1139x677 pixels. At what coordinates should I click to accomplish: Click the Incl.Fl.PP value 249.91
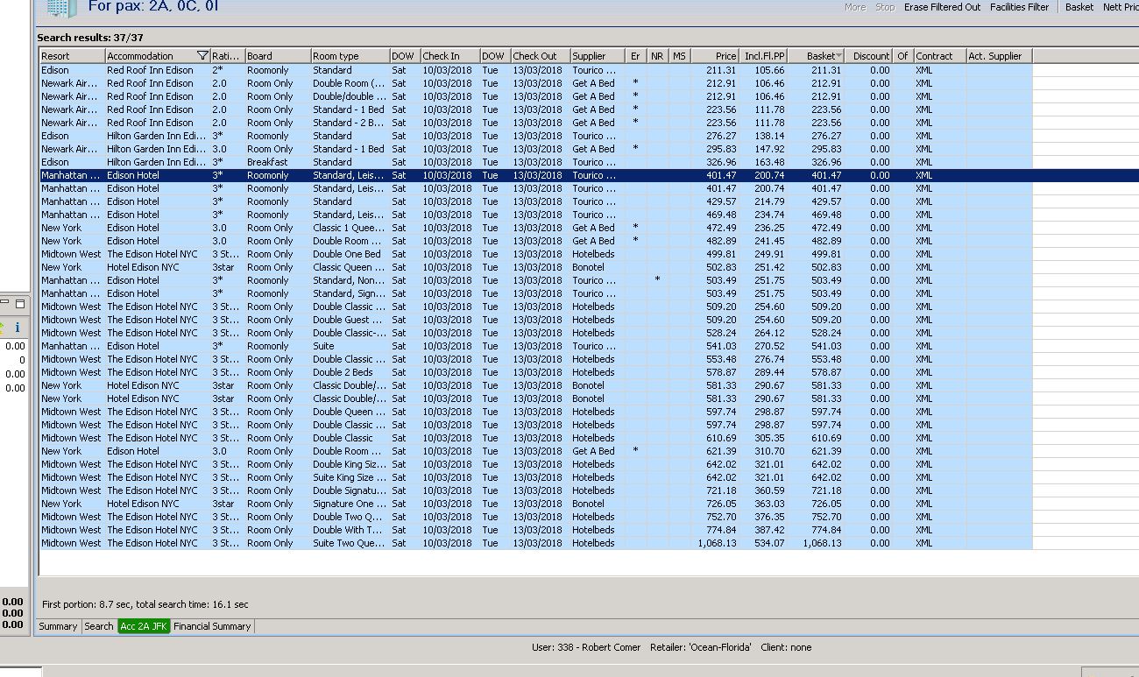pos(764,254)
